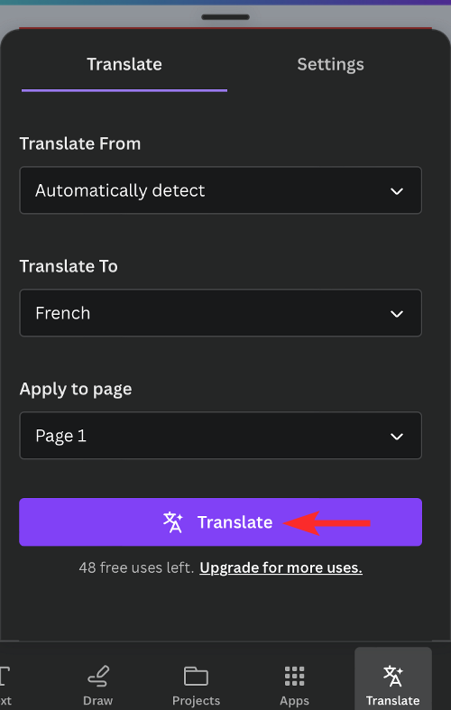
Task: Click the translate icon inside purple button
Action: [x=173, y=522]
